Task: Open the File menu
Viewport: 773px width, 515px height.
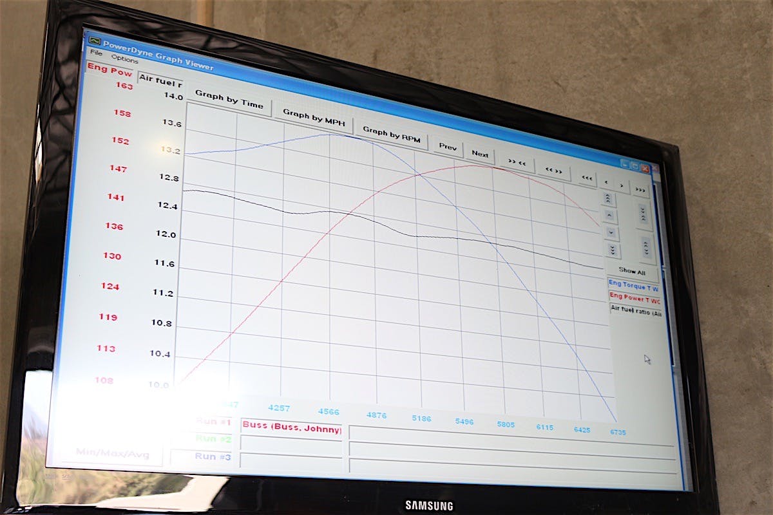Action: point(96,53)
